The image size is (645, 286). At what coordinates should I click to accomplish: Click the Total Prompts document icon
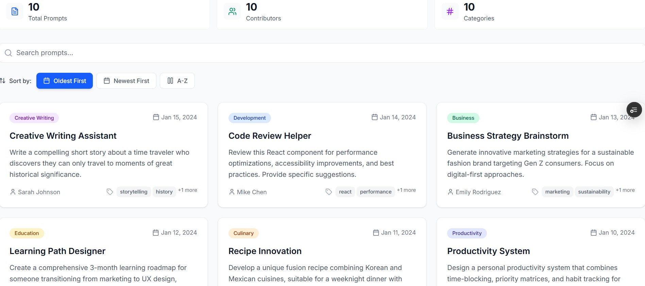tap(15, 12)
